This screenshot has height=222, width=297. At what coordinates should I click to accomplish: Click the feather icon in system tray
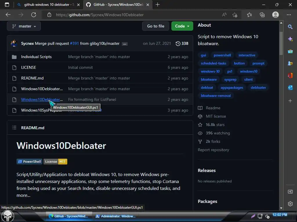(x=253, y=216)
